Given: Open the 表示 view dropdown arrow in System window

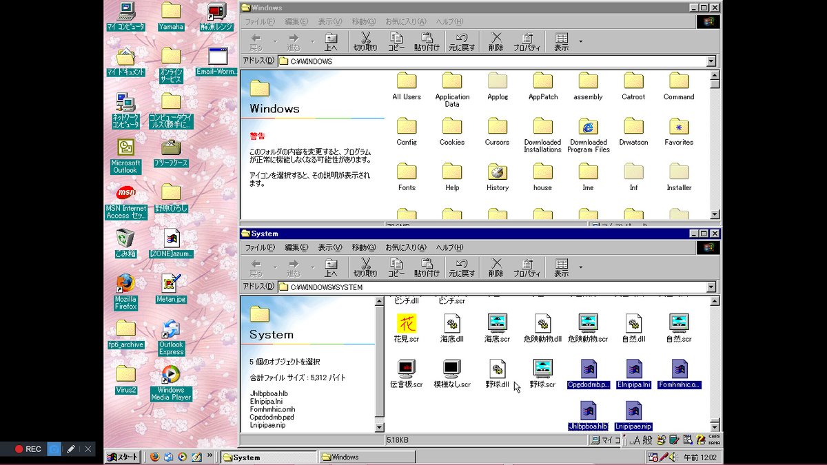Looking at the screenshot, I should click(580, 267).
